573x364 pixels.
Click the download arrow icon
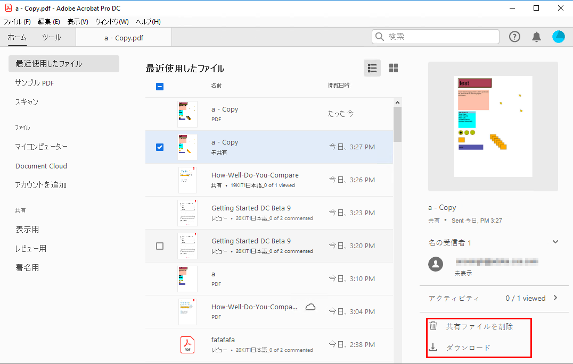pyautogui.click(x=433, y=347)
